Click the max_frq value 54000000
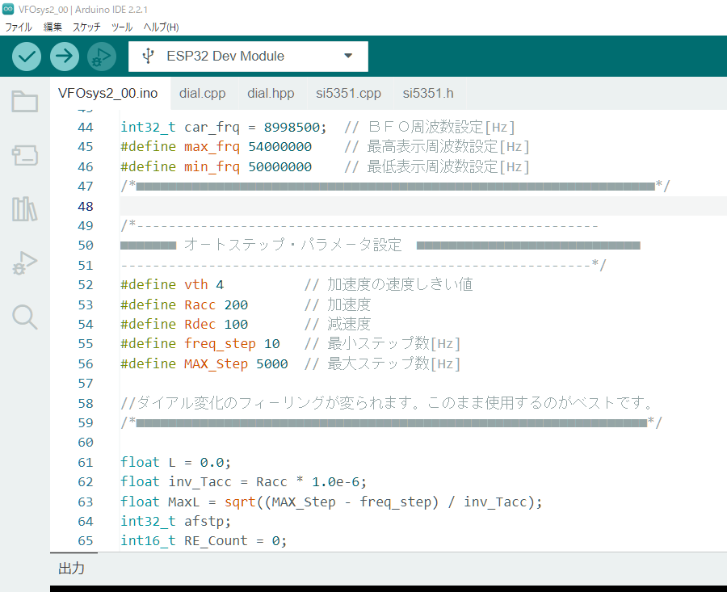 [x=280, y=146]
